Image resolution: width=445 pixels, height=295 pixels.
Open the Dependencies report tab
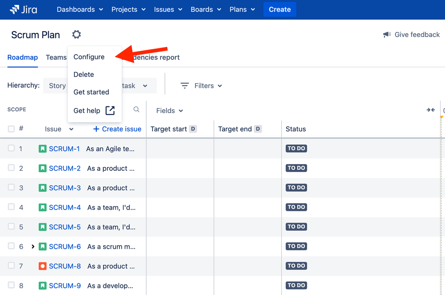(x=156, y=57)
